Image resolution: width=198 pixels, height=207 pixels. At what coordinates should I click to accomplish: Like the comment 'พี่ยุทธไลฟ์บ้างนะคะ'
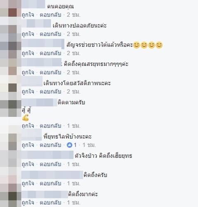tap(28, 145)
